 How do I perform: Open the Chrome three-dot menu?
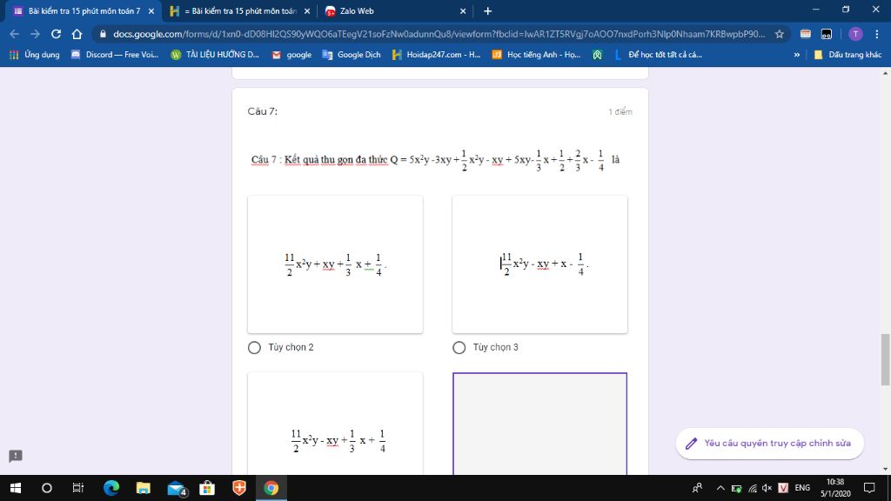click(877, 34)
